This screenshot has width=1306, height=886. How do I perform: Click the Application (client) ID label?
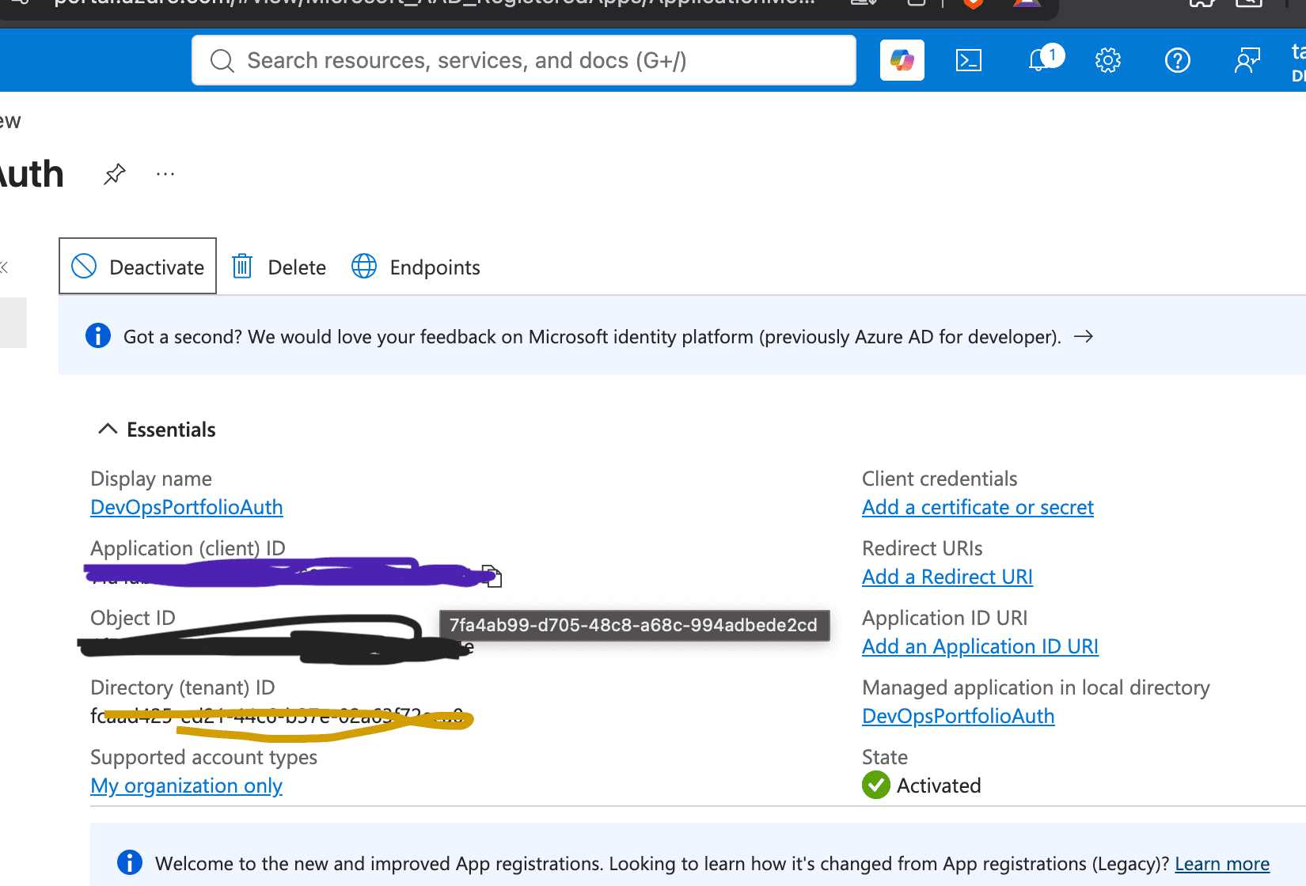188,548
